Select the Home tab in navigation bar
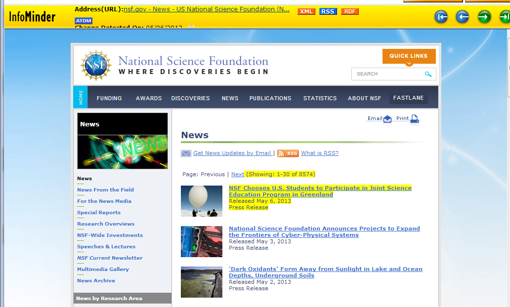This screenshot has height=307, width=510. 81,97
